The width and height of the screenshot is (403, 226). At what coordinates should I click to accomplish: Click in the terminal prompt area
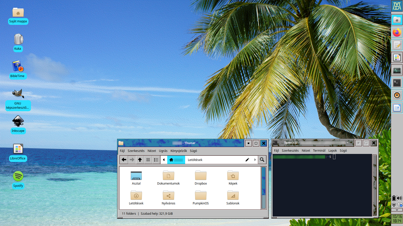pyautogui.click(x=322, y=185)
